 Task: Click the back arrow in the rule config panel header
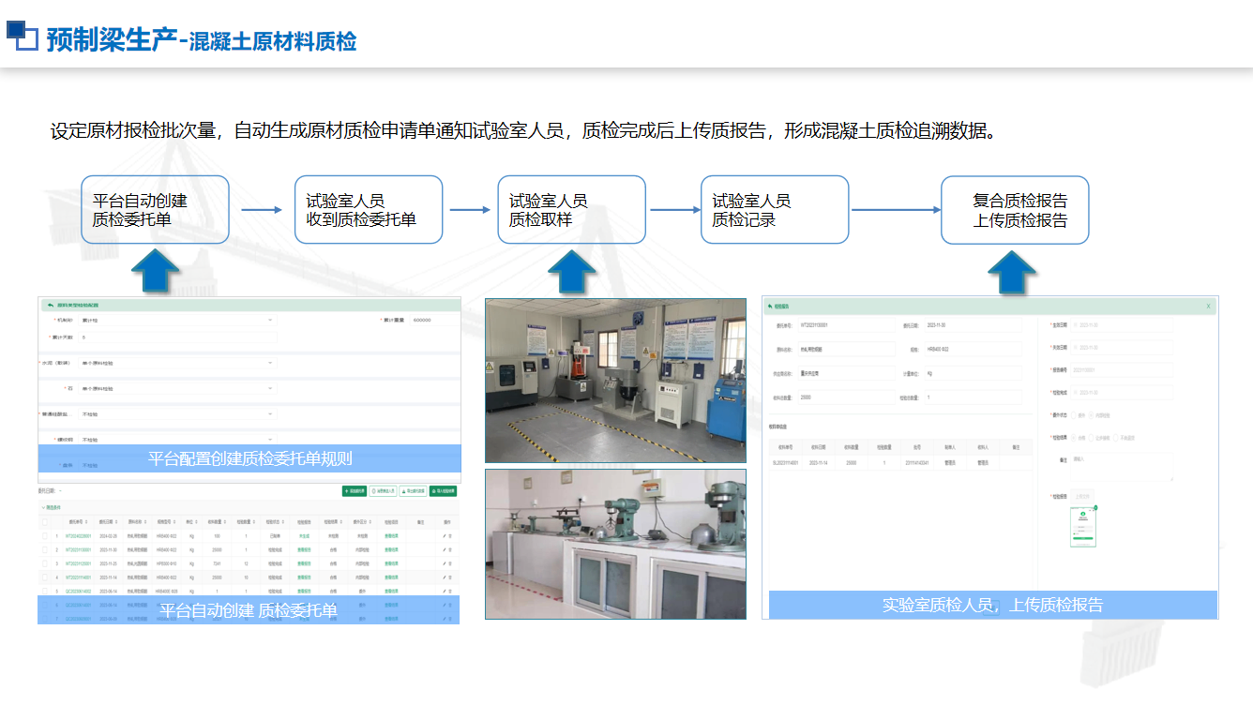click(x=49, y=305)
